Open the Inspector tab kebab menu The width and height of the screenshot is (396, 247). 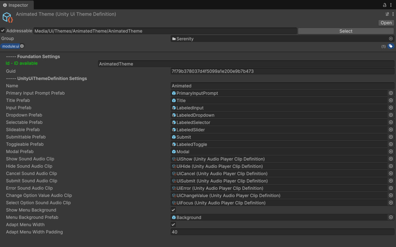click(390, 5)
